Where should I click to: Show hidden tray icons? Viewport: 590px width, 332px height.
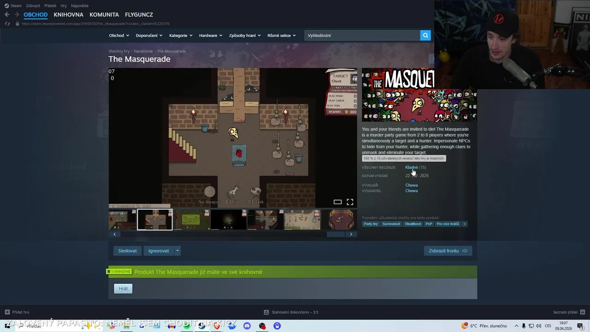[516, 326]
